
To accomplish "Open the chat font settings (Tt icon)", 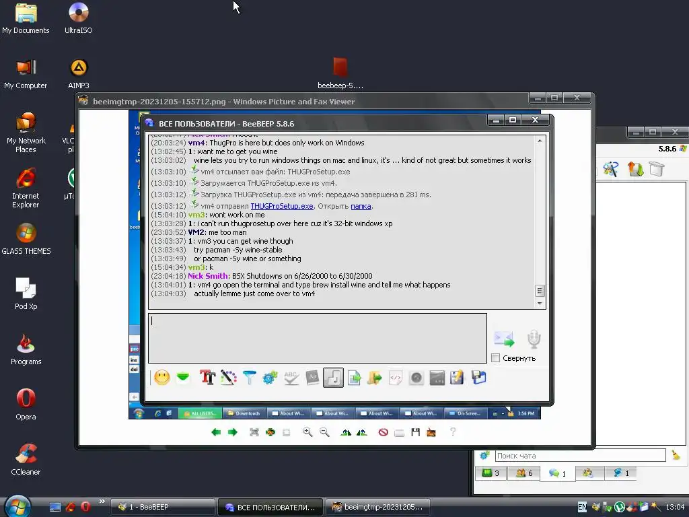I will [207, 377].
